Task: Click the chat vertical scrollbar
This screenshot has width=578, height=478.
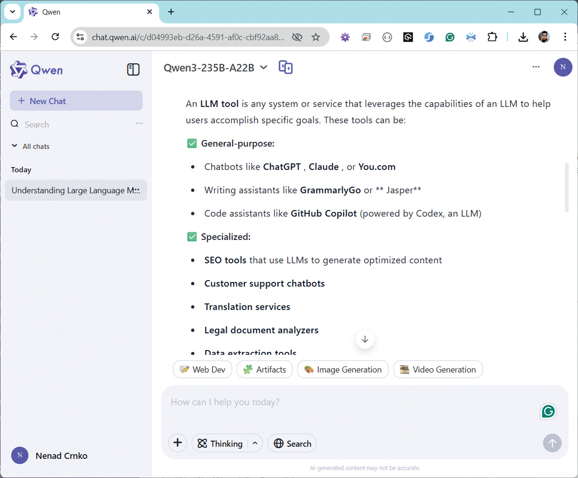Action: point(567,188)
